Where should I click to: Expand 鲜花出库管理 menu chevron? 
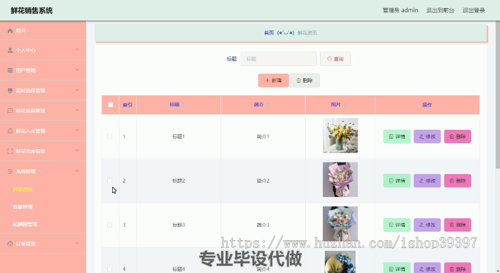77,151
